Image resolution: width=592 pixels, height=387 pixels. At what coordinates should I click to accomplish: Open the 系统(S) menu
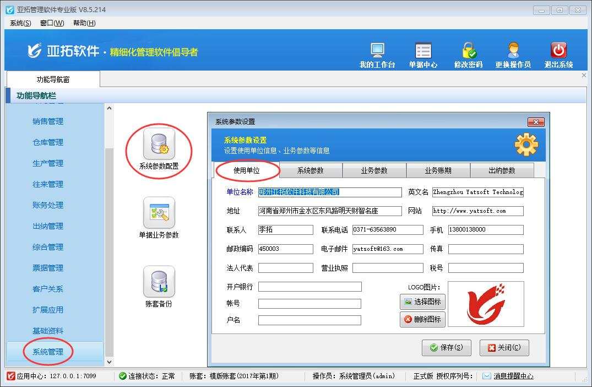(x=20, y=23)
